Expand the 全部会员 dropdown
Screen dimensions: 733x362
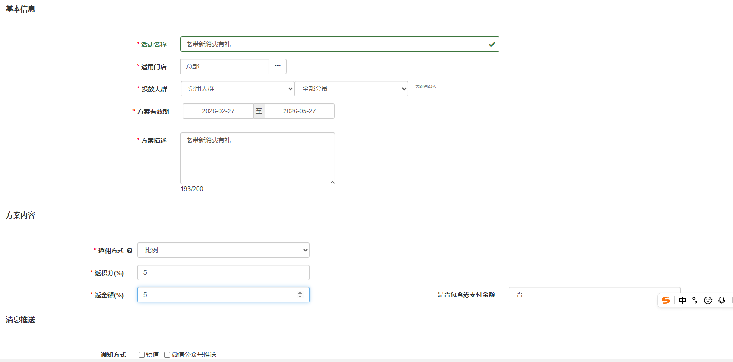(351, 89)
